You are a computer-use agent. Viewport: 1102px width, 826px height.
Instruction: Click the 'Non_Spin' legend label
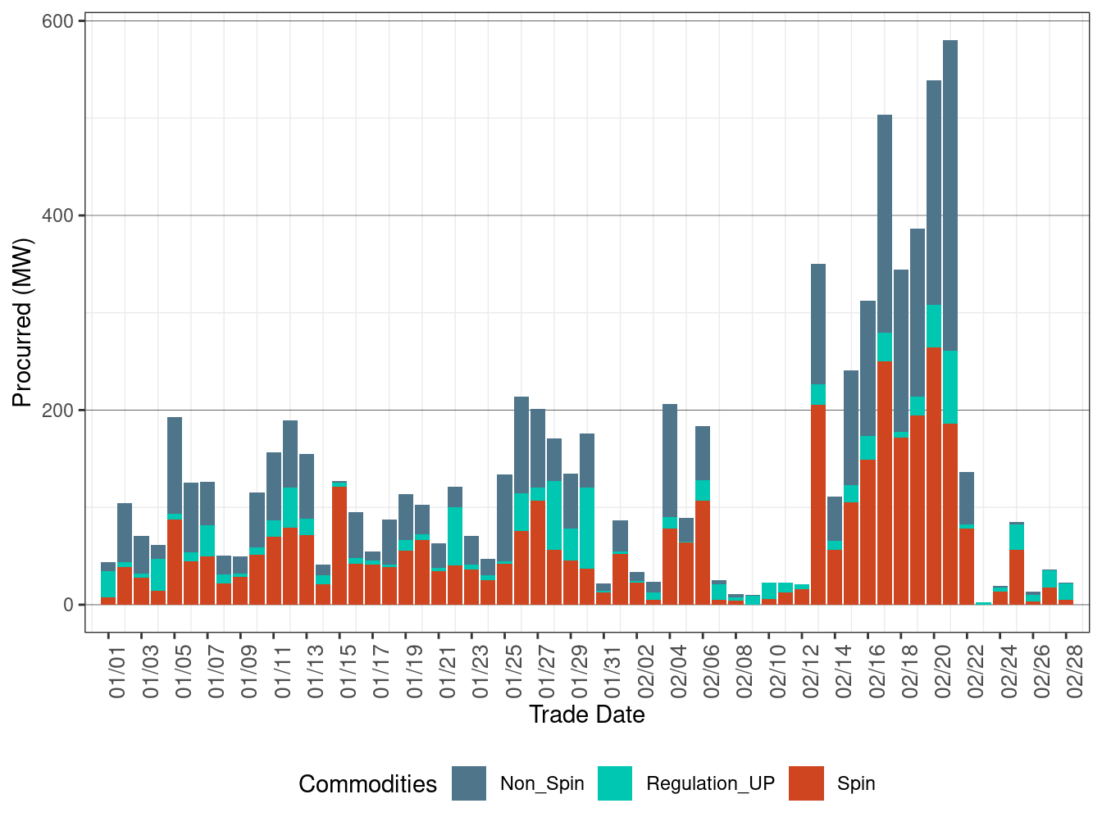[x=542, y=783]
